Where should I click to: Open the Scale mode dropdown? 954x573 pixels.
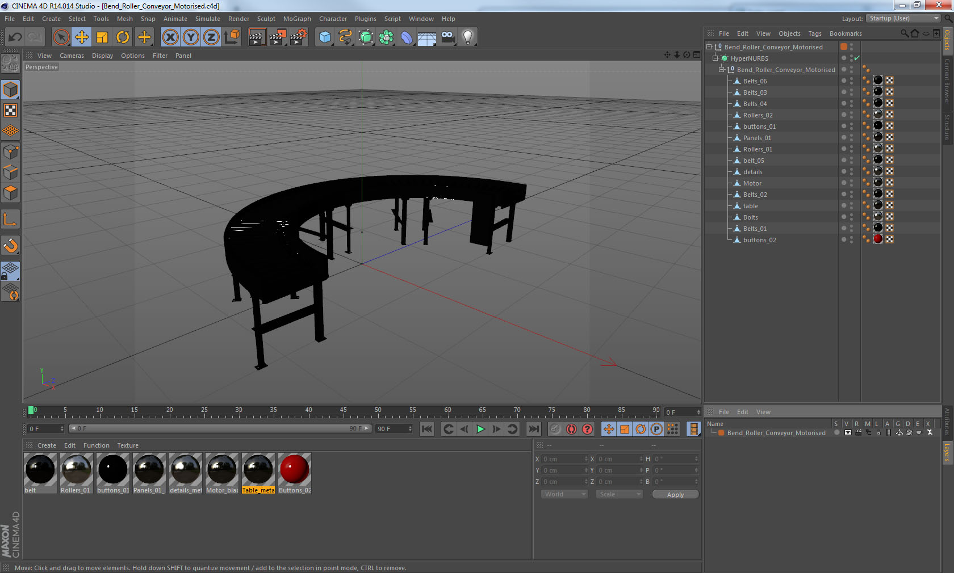620,494
